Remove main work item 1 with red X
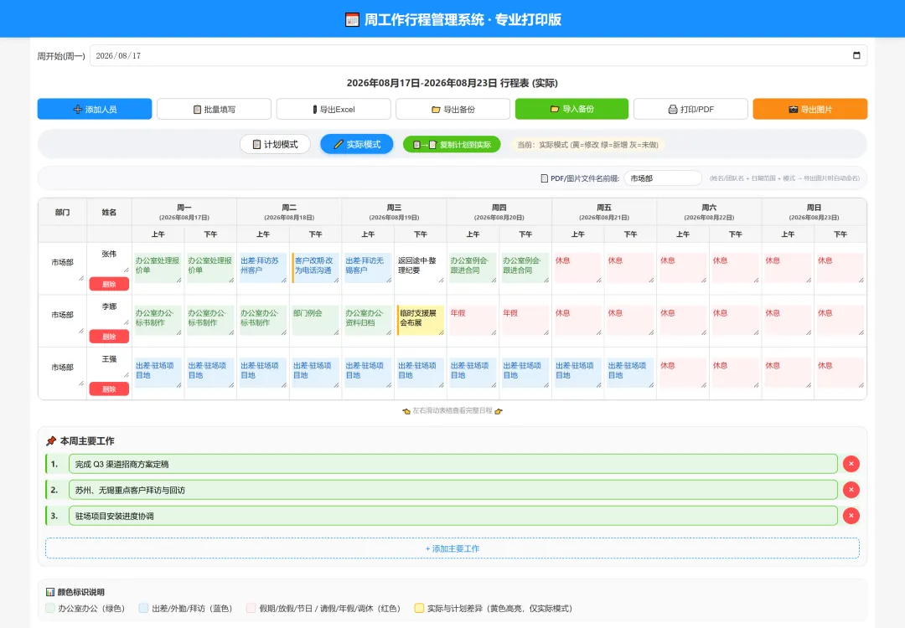 [x=851, y=464]
